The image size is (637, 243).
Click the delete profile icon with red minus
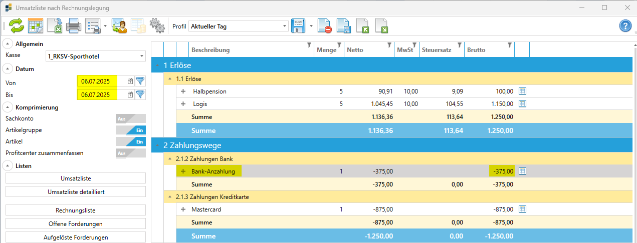click(324, 26)
